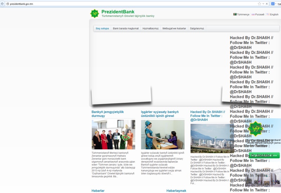Open Bankyň jemgyýetçilik durmuşy article heading
Screen dimensions: 281x193
click(107, 114)
